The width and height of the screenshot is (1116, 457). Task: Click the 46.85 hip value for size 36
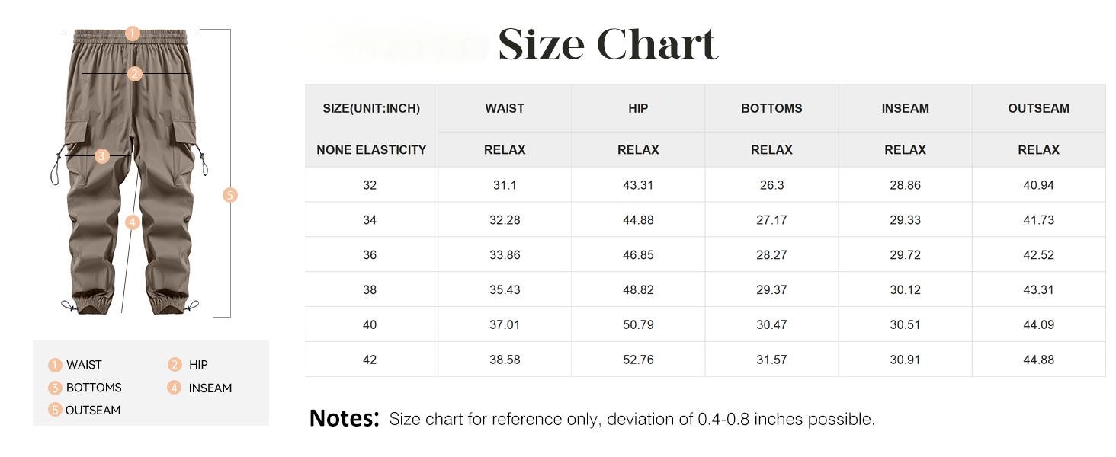click(x=638, y=255)
